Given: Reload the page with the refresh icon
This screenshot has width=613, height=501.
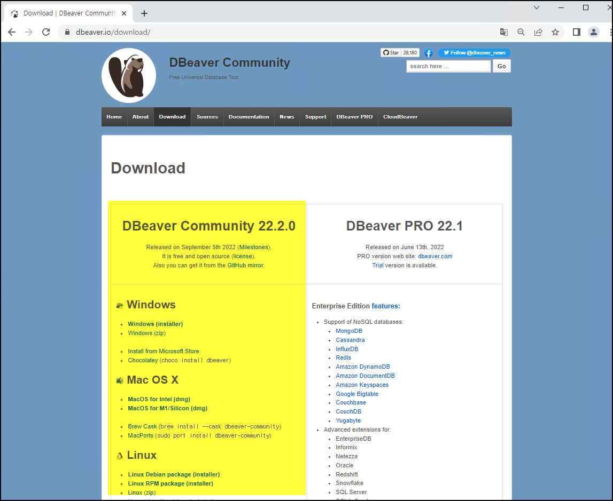Looking at the screenshot, I should pos(46,32).
